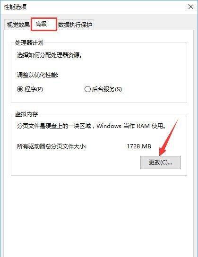Image resolution: width=198 pixels, height=257 pixels.
Task: Select the 程序(P) radio button circle
Action: click(x=20, y=89)
